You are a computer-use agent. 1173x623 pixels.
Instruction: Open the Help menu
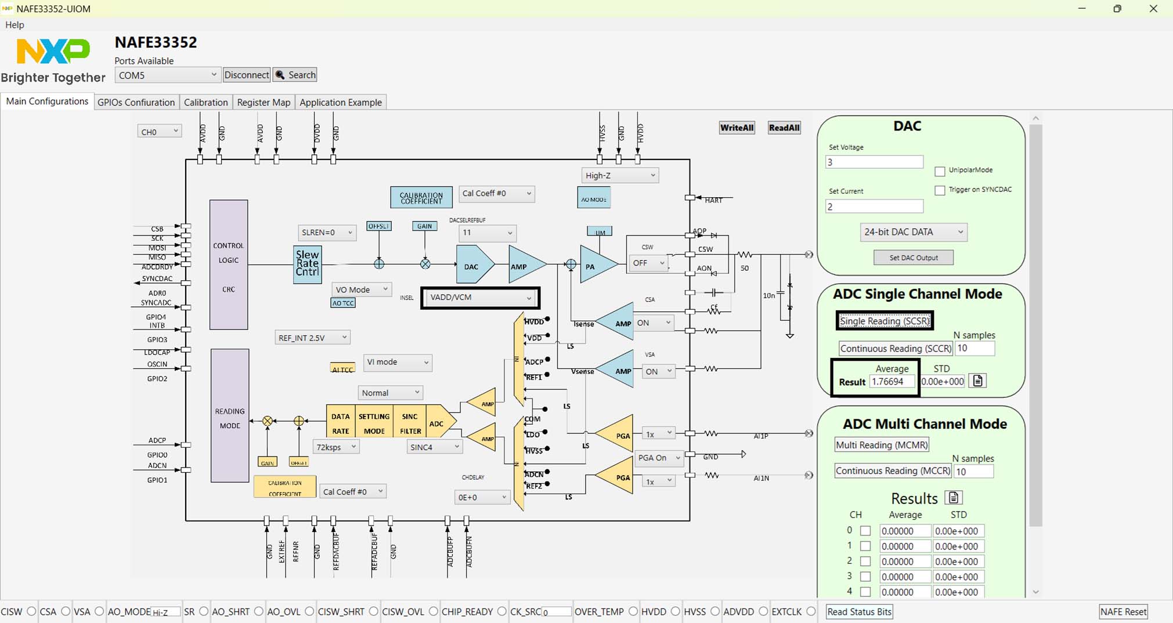point(15,24)
